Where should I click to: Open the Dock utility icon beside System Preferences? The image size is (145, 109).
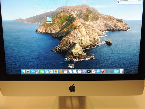[x=110, y=71]
